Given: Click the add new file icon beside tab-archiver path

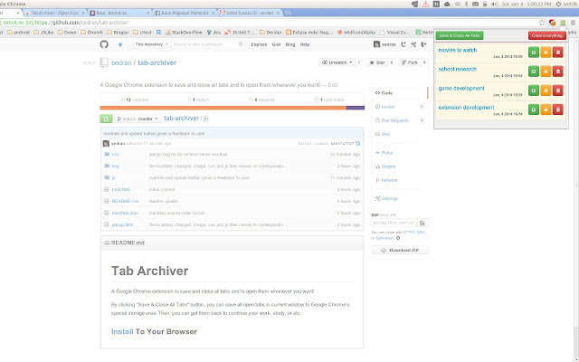Looking at the screenshot, I should [205, 119].
